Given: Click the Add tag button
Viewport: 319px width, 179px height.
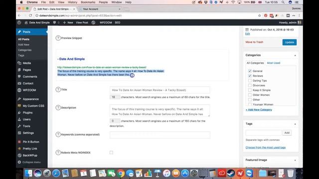Looking at the screenshot, I should [x=287, y=133].
